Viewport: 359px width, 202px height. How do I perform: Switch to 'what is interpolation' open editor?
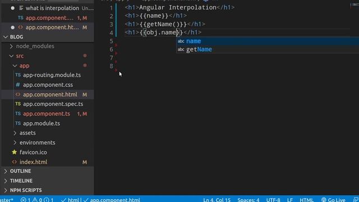coord(52,8)
